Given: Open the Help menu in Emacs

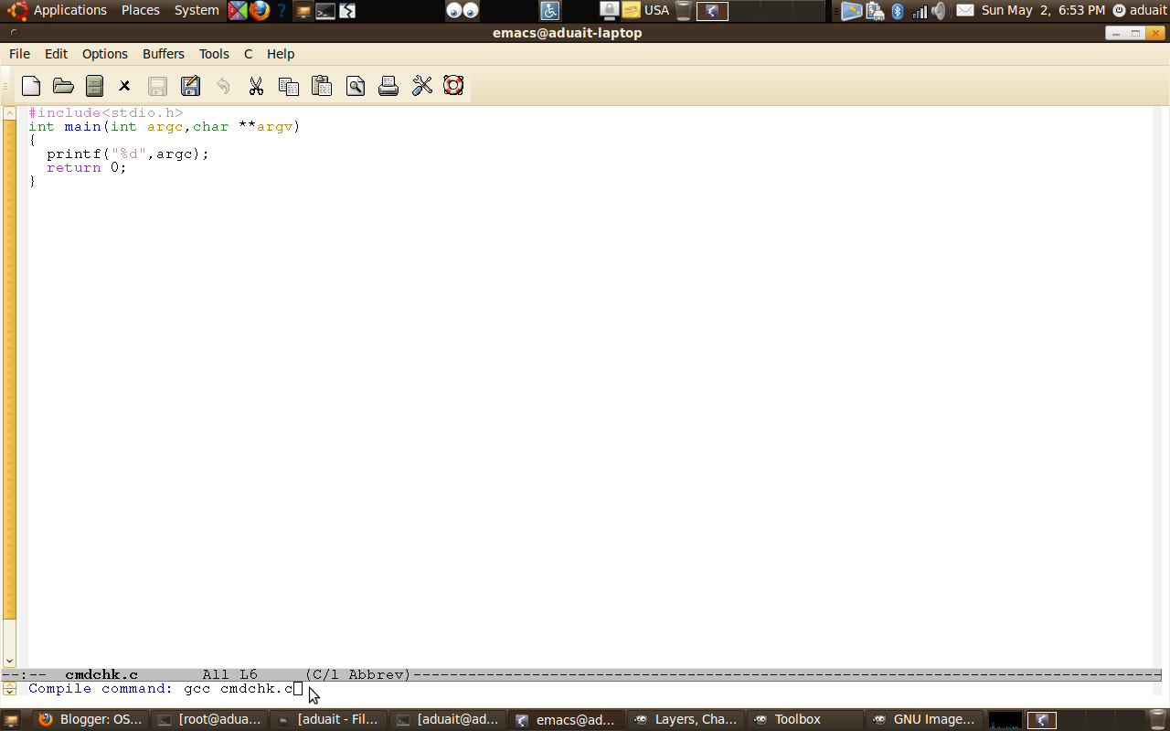Looking at the screenshot, I should [x=281, y=54].
